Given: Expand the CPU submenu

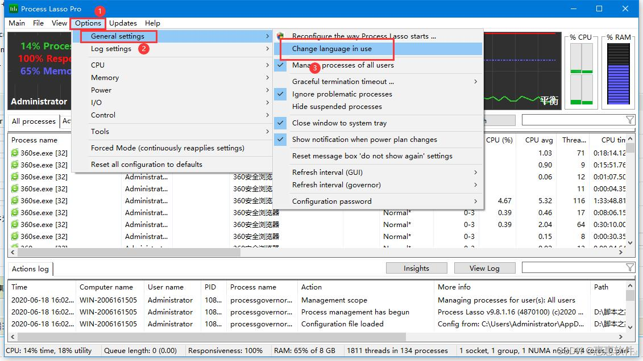Looking at the screenshot, I should (172, 65).
